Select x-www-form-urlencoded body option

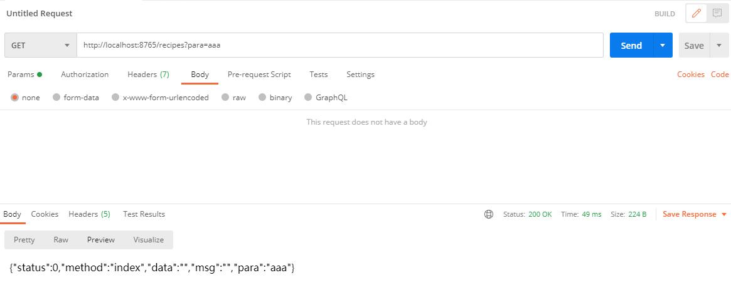click(115, 98)
